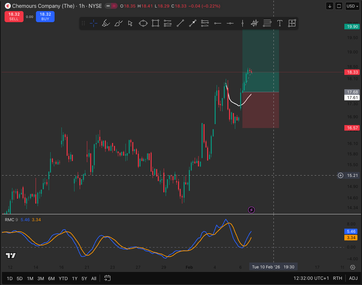Click the Chemours Company symbol logo
The width and height of the screenshot is (362, 285).
click(x=8, y=6)
